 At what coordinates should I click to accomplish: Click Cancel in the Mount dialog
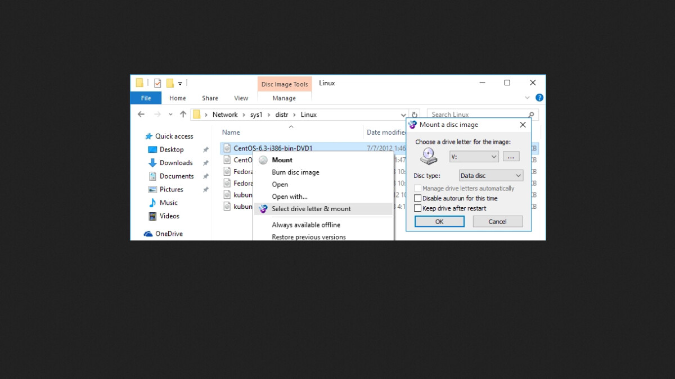pyautogui.click(x=497, y=221)
